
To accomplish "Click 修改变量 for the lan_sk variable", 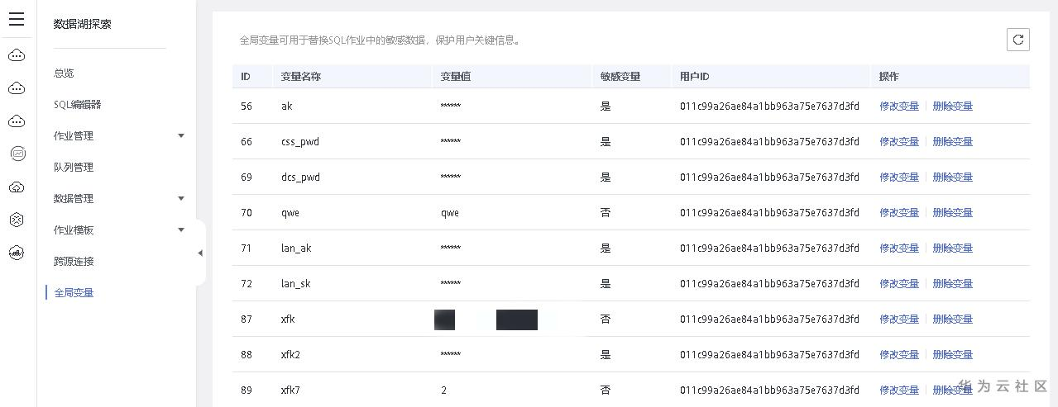I will (899, 284).
